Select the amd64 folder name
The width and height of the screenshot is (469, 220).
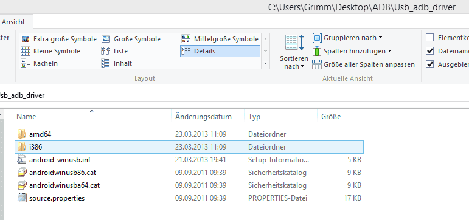(40, 134)
